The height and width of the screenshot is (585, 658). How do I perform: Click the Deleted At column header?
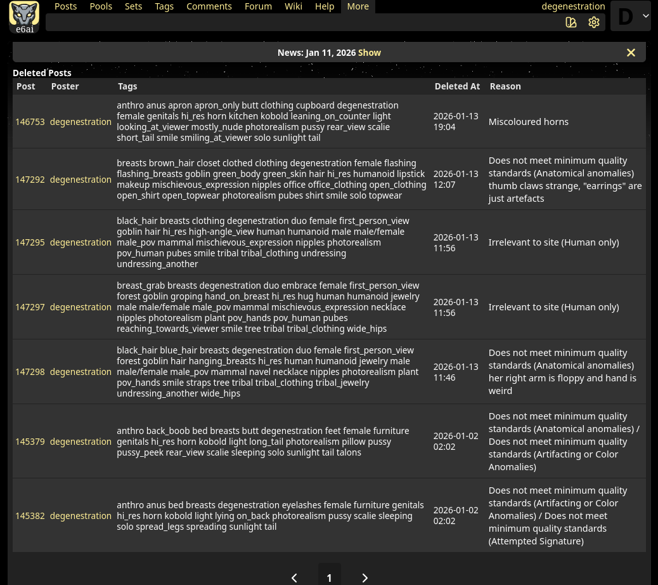pos(457,86)
